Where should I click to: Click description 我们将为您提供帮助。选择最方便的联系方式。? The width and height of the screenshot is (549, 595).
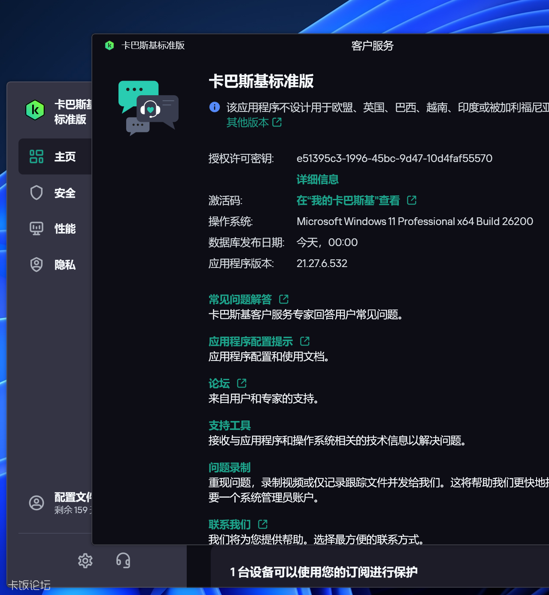pyautogui.click(x=316, y=539)
